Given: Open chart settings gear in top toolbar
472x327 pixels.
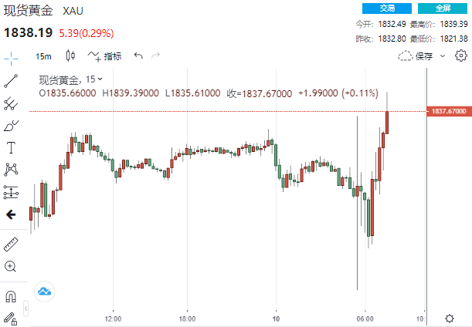Looking at the screenshot, I should (461, 56).
